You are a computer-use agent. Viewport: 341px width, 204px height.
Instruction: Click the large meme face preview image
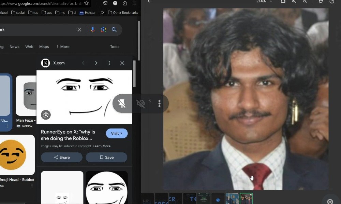pyautogui.click(x=84, y=97)
